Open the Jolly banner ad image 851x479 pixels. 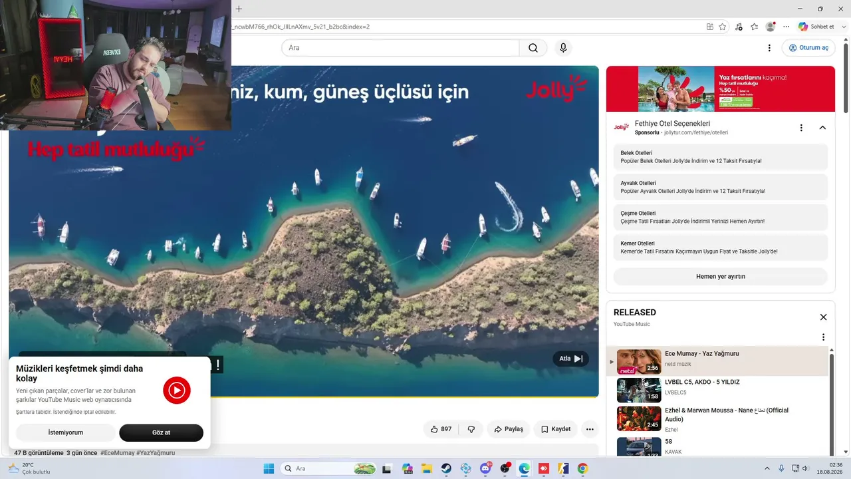(721, 88)
